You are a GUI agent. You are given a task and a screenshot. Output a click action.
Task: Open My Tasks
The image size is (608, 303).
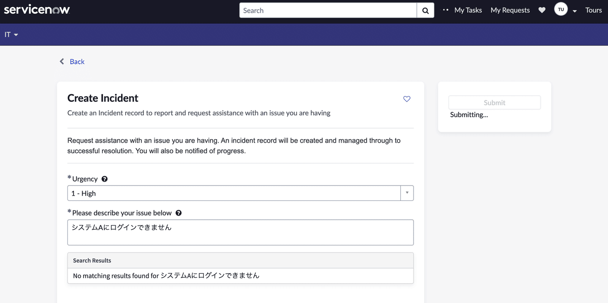468,10
